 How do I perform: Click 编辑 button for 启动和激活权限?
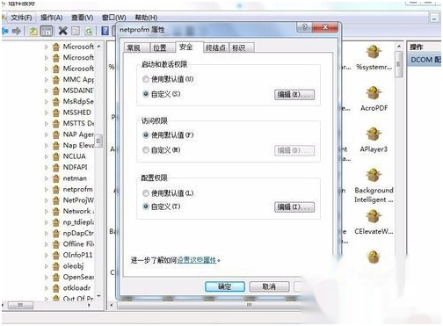(294, 95)
